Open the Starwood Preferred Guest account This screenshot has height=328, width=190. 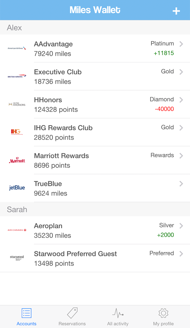95,258
